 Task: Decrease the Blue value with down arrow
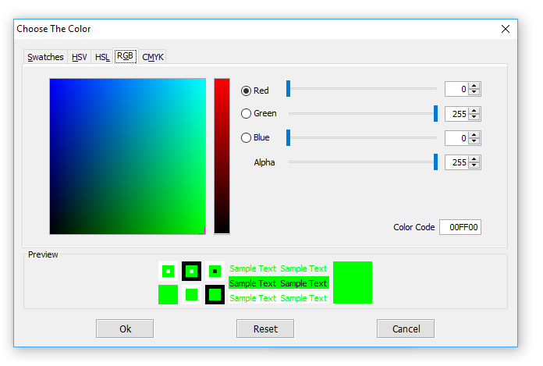(474, 141)
